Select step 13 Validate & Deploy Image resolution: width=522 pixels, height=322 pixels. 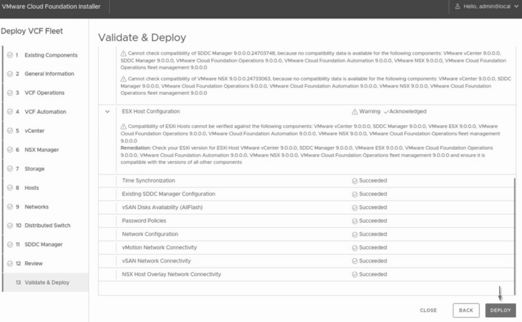click(x=46, y=282)
